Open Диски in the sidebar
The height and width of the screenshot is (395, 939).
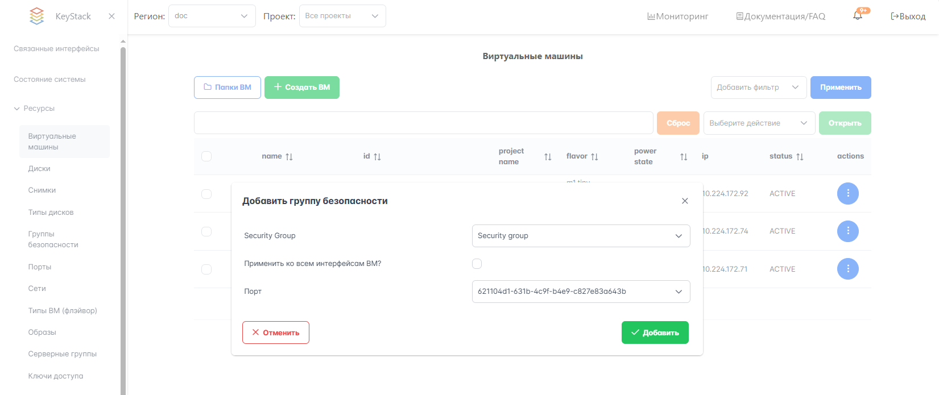[x=39, y=169]
